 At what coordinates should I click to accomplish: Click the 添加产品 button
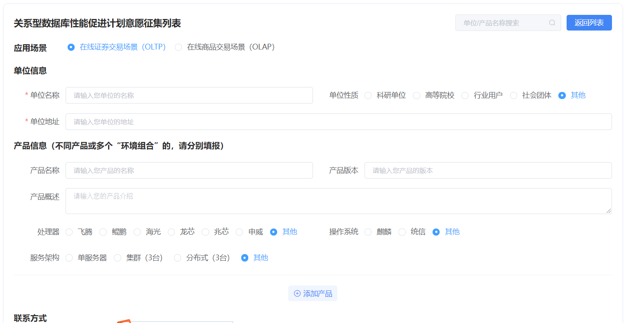click(313, 293)
